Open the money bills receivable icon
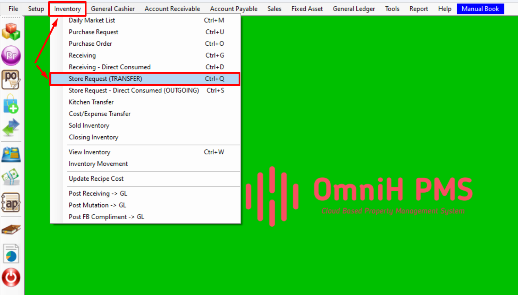 pos(11,177)
